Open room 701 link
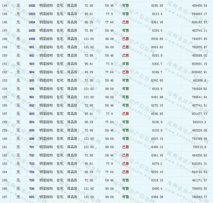 pyautogui.click(x=32, y=147)
